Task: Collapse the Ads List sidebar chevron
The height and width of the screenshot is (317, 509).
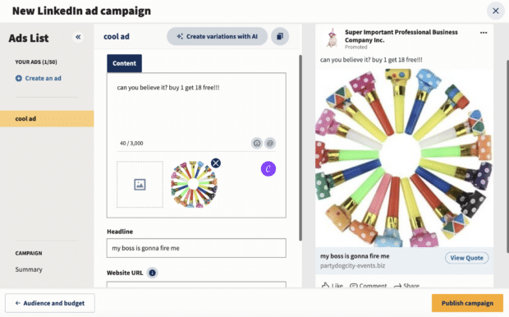Action: click(78, 37)
